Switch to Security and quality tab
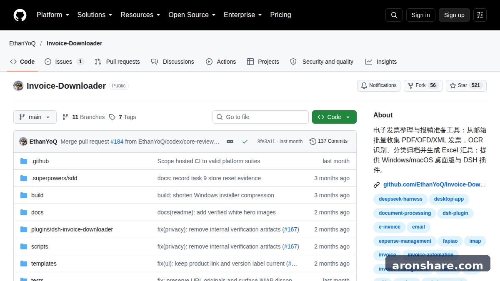 coord(322,62)
